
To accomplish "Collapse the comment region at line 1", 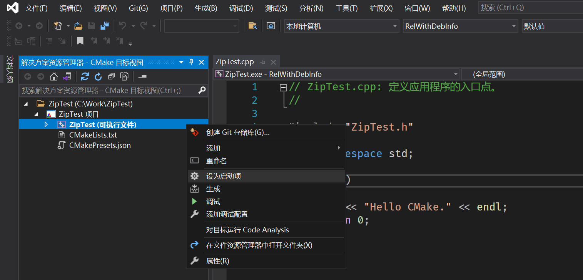I will pyautogui.click(x=283, y=87).
